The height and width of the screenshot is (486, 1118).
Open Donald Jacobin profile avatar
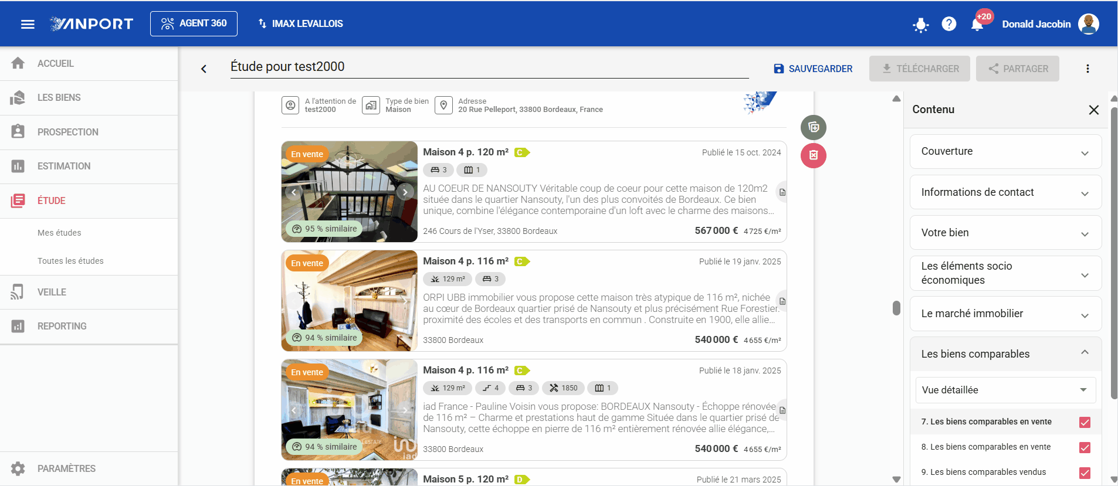tap(1089, 24)
